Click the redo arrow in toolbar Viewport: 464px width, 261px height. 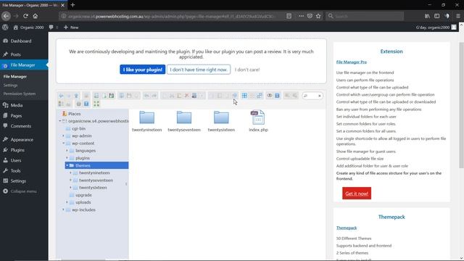[154, 96]
